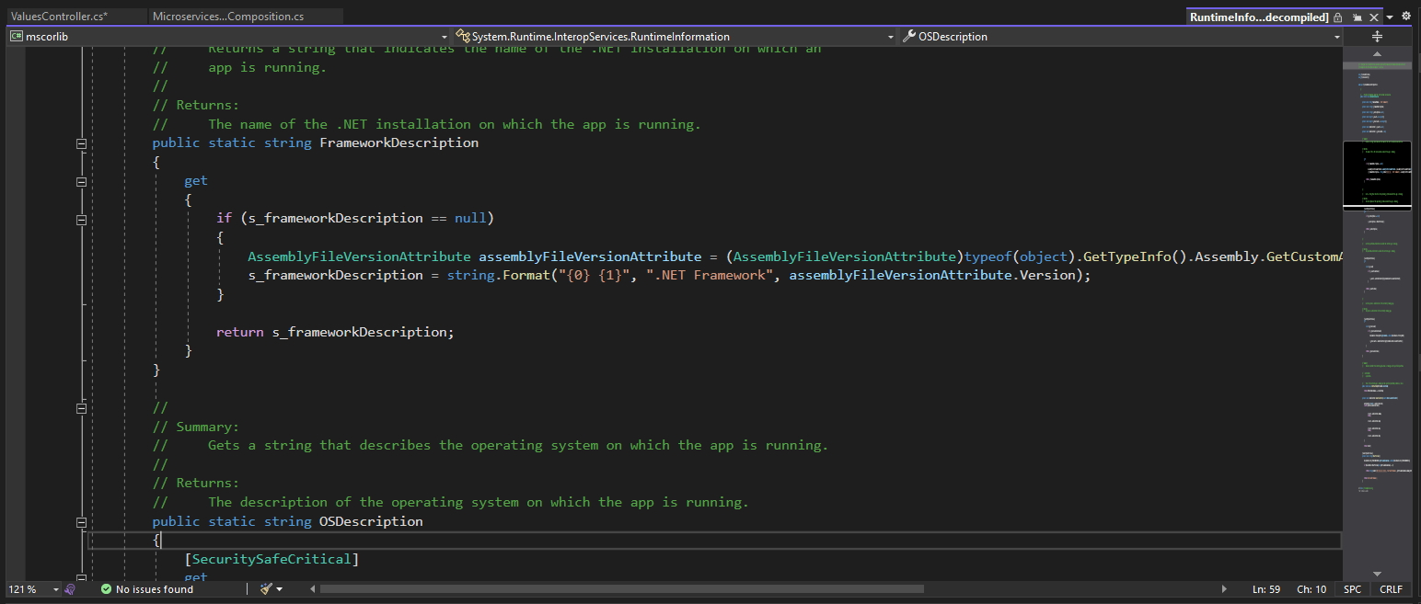Collapse the OSDescription property region

pyautogui.click(x=81, y=521)
